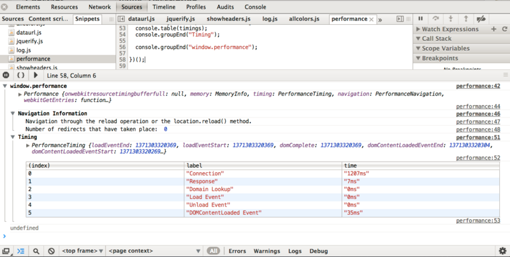Open the allcolors.js file tab

point(304,19)
